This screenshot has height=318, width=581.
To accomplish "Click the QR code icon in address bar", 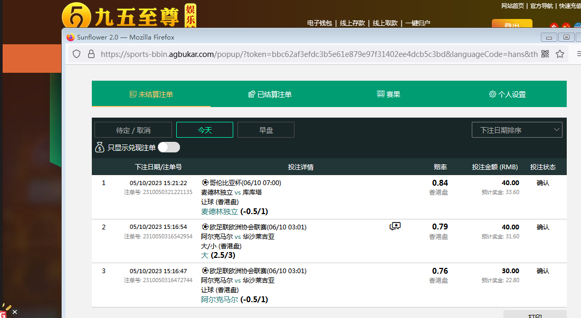I will coord(545,54).
